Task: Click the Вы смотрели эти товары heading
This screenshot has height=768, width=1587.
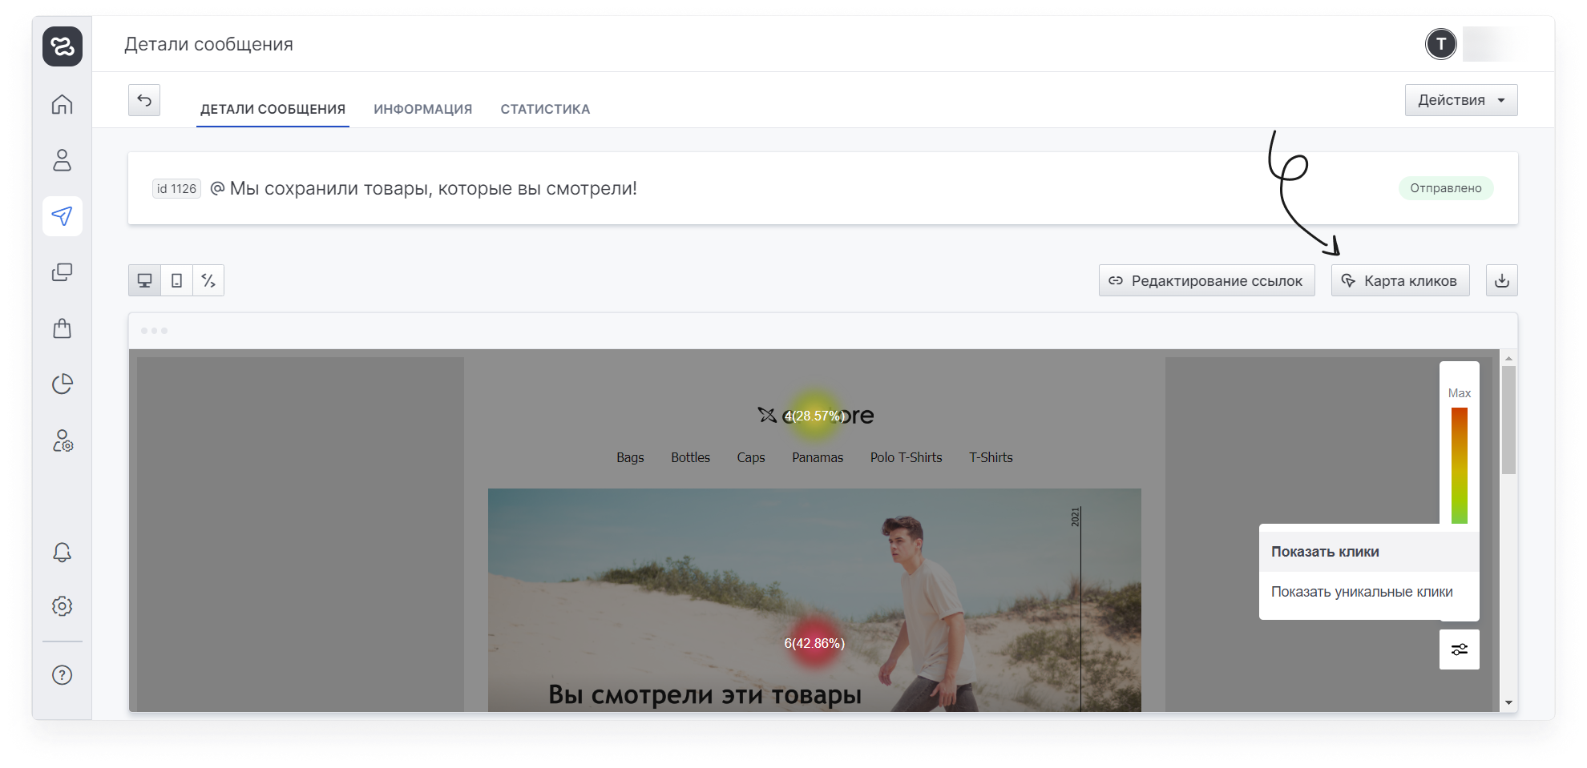Action: pyautogui.click(x=705, y=694)
